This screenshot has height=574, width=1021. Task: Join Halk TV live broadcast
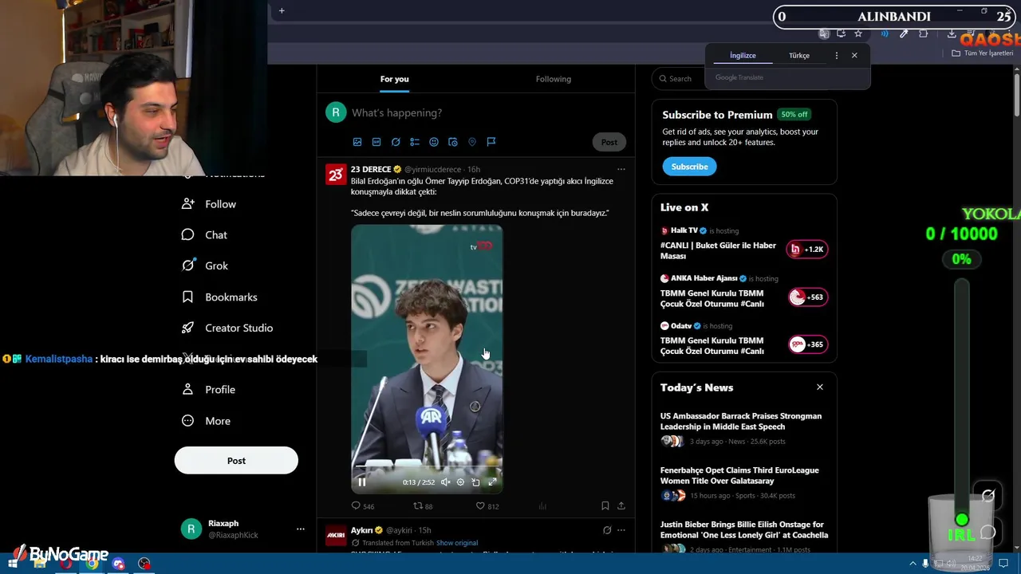pyautogui.click(x=807, y=250)
